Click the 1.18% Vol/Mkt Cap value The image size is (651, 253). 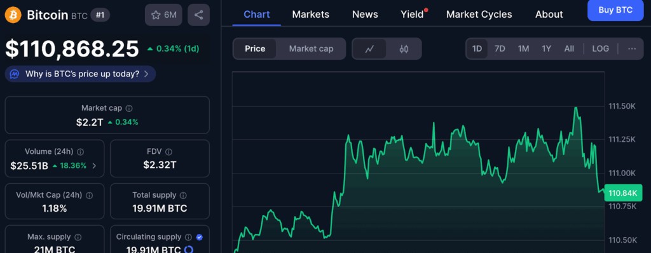(x=55, y=209)
